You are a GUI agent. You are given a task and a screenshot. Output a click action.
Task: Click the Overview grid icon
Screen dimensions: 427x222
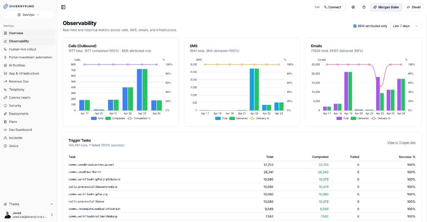coord(5,33)
